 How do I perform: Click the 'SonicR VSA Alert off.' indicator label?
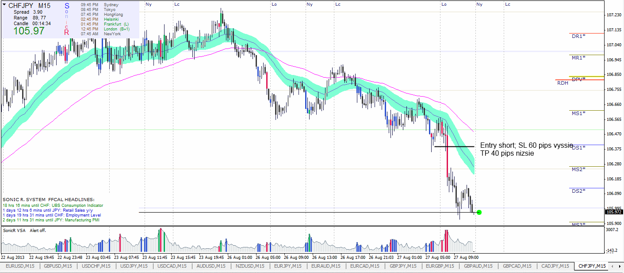coord(25,230)
